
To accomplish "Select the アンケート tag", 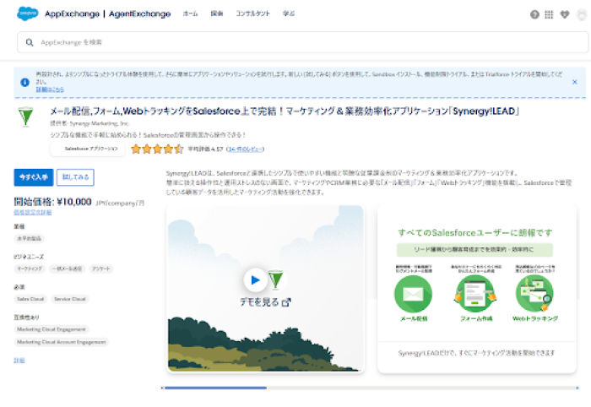I will coord(101,269).
